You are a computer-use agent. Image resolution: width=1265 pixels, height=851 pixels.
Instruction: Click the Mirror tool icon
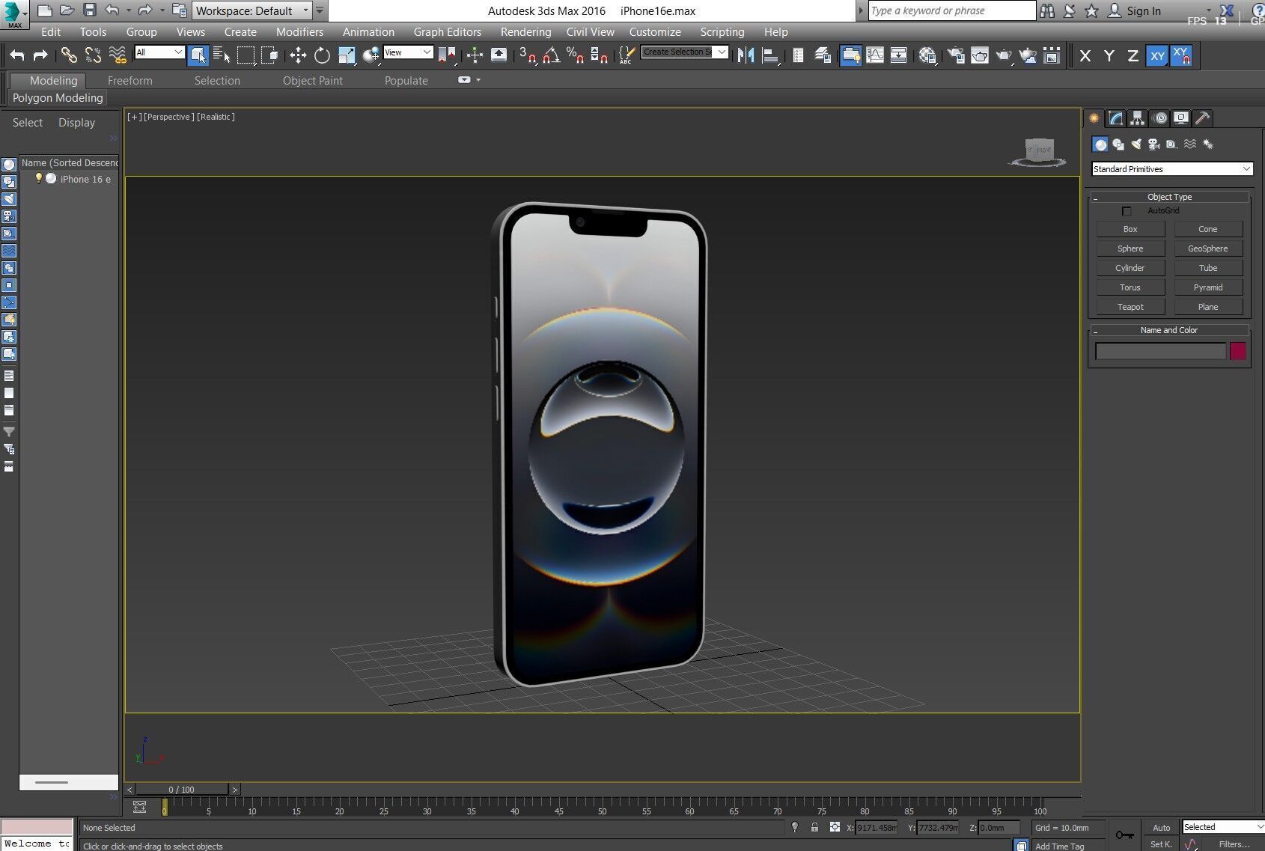(x=746, y=55)
